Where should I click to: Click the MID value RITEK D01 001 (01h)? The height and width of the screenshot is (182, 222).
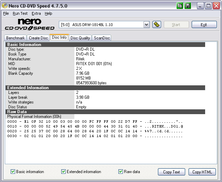coord(94,64)
